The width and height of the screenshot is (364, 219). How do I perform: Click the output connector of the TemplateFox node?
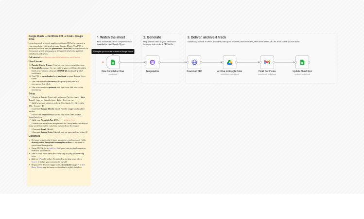click(159, 62)
